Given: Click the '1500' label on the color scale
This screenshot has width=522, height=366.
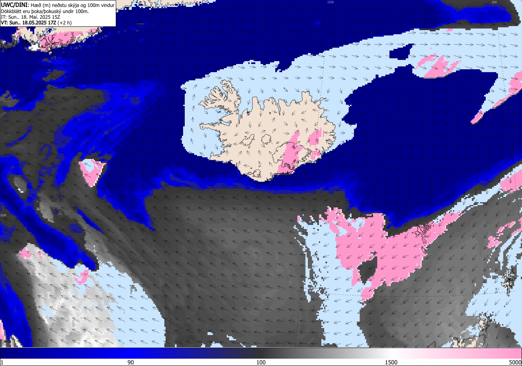Looking at the screenshot, I should [391, 362].
